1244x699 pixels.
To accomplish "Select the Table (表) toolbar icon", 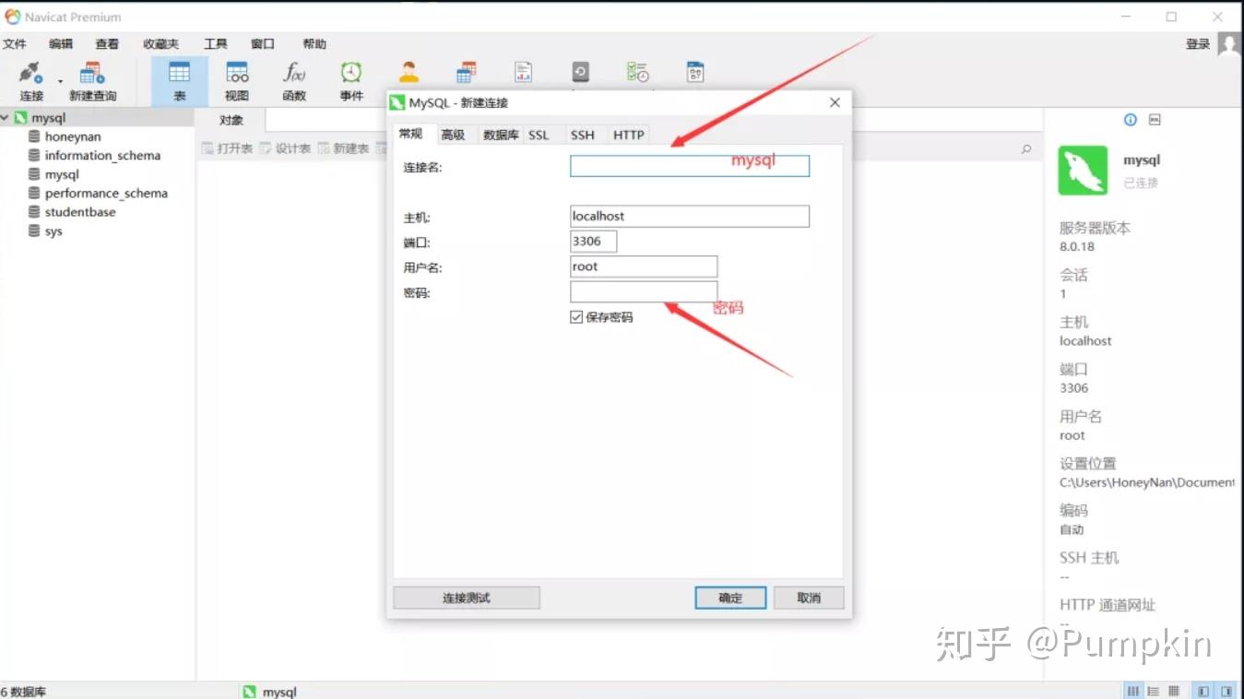I will [x=179, y=80].
